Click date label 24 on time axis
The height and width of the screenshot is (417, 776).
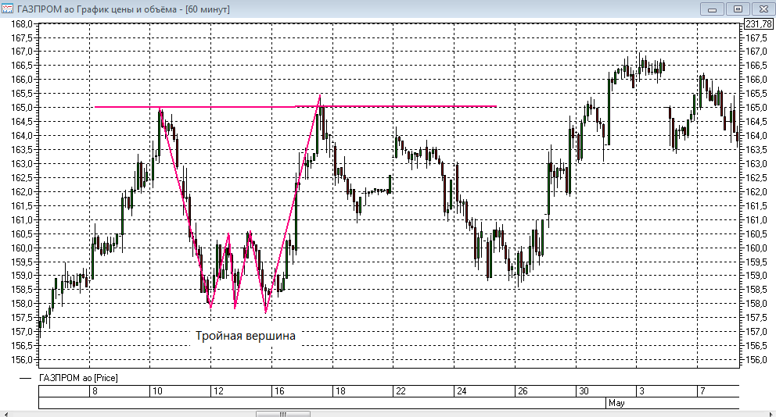(x=462, y=390)
